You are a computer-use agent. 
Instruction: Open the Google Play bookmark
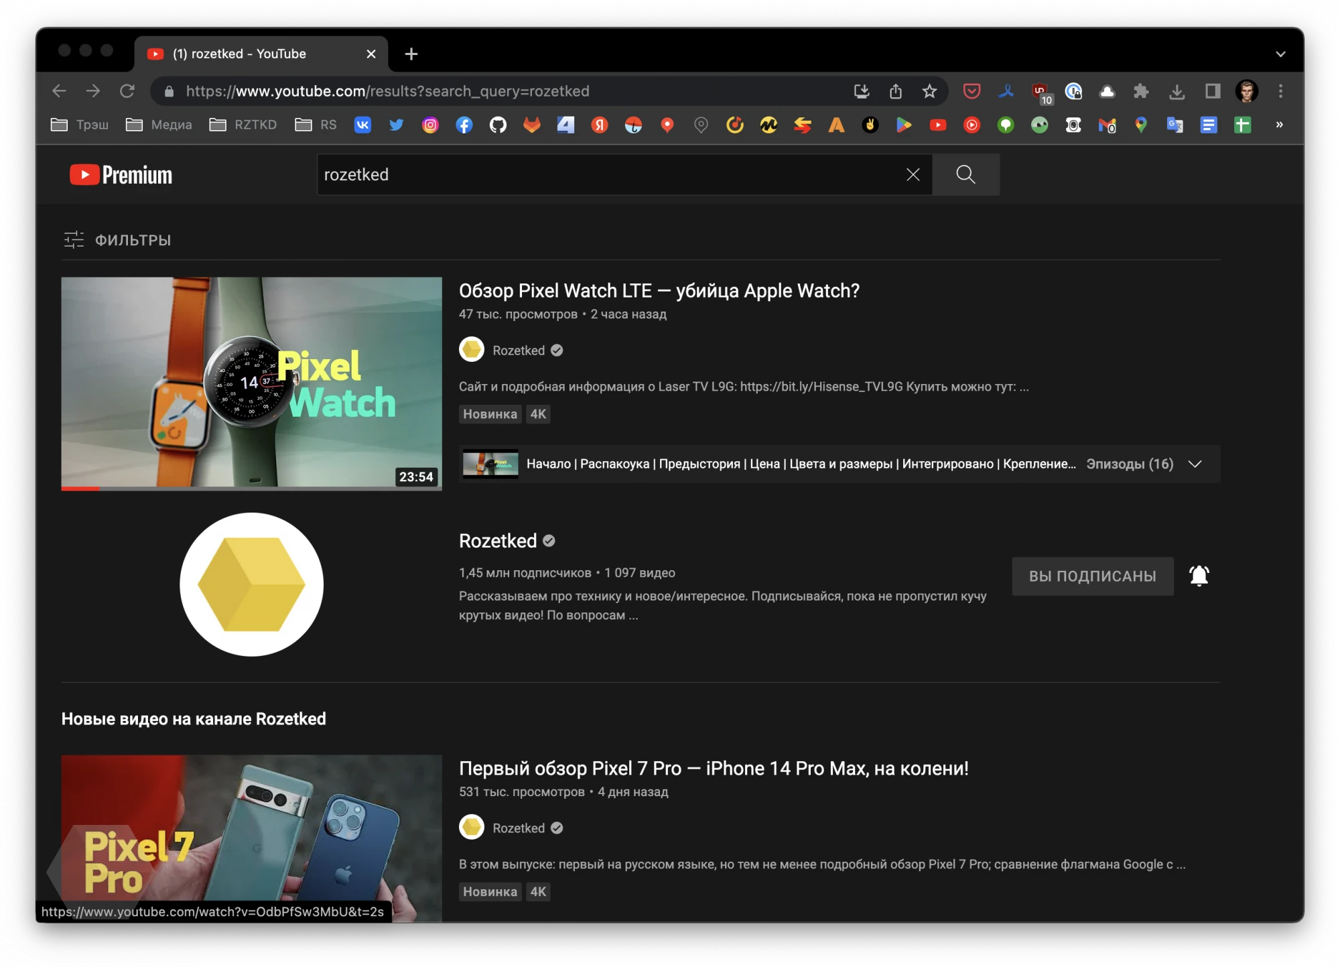(904, 125)
